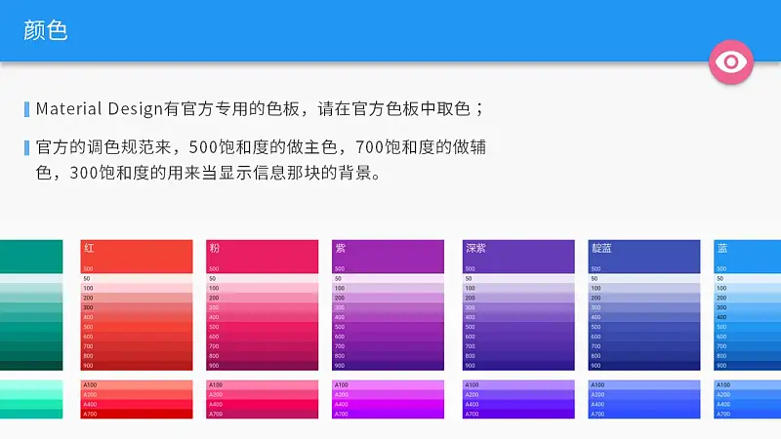Choose the purple A100 accent swatch

pyautogui.click(x=388, y=384)
